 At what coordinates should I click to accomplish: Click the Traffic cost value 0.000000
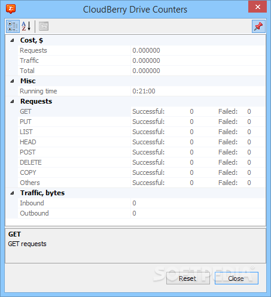(x=146, y=60)
